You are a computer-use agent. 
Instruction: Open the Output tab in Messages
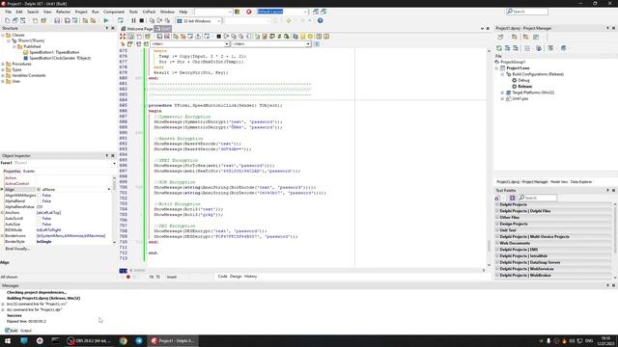pyautogui.click(x=26, y=331)
